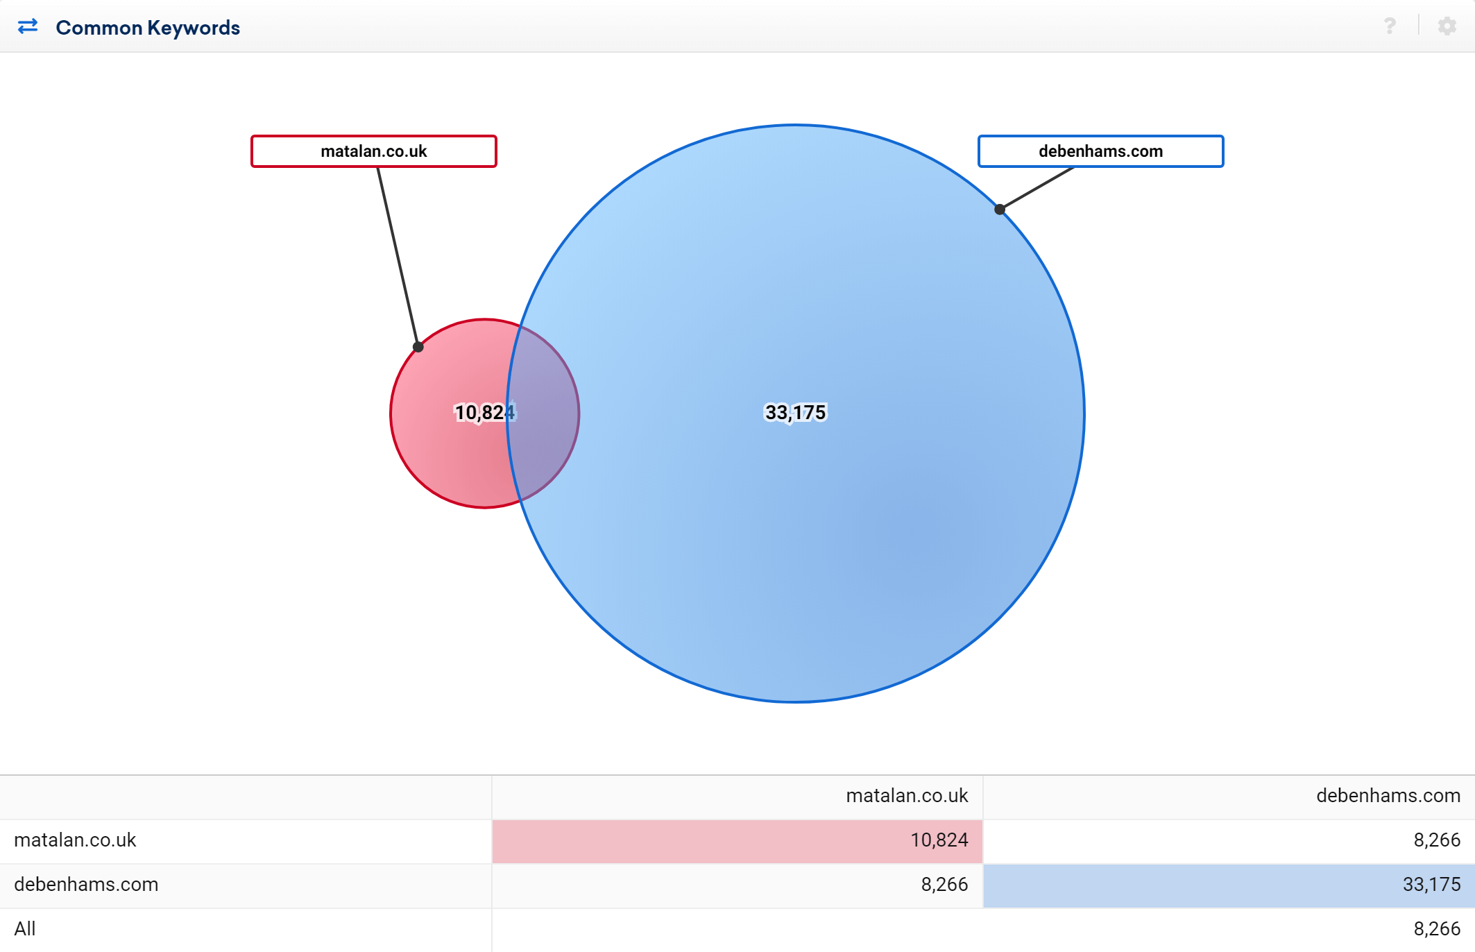Image resolution: width=1475 pixels, height=952 pixels.
Task: Click 8,266 in matalan.co.uk row
Action: click(1437, 840)
